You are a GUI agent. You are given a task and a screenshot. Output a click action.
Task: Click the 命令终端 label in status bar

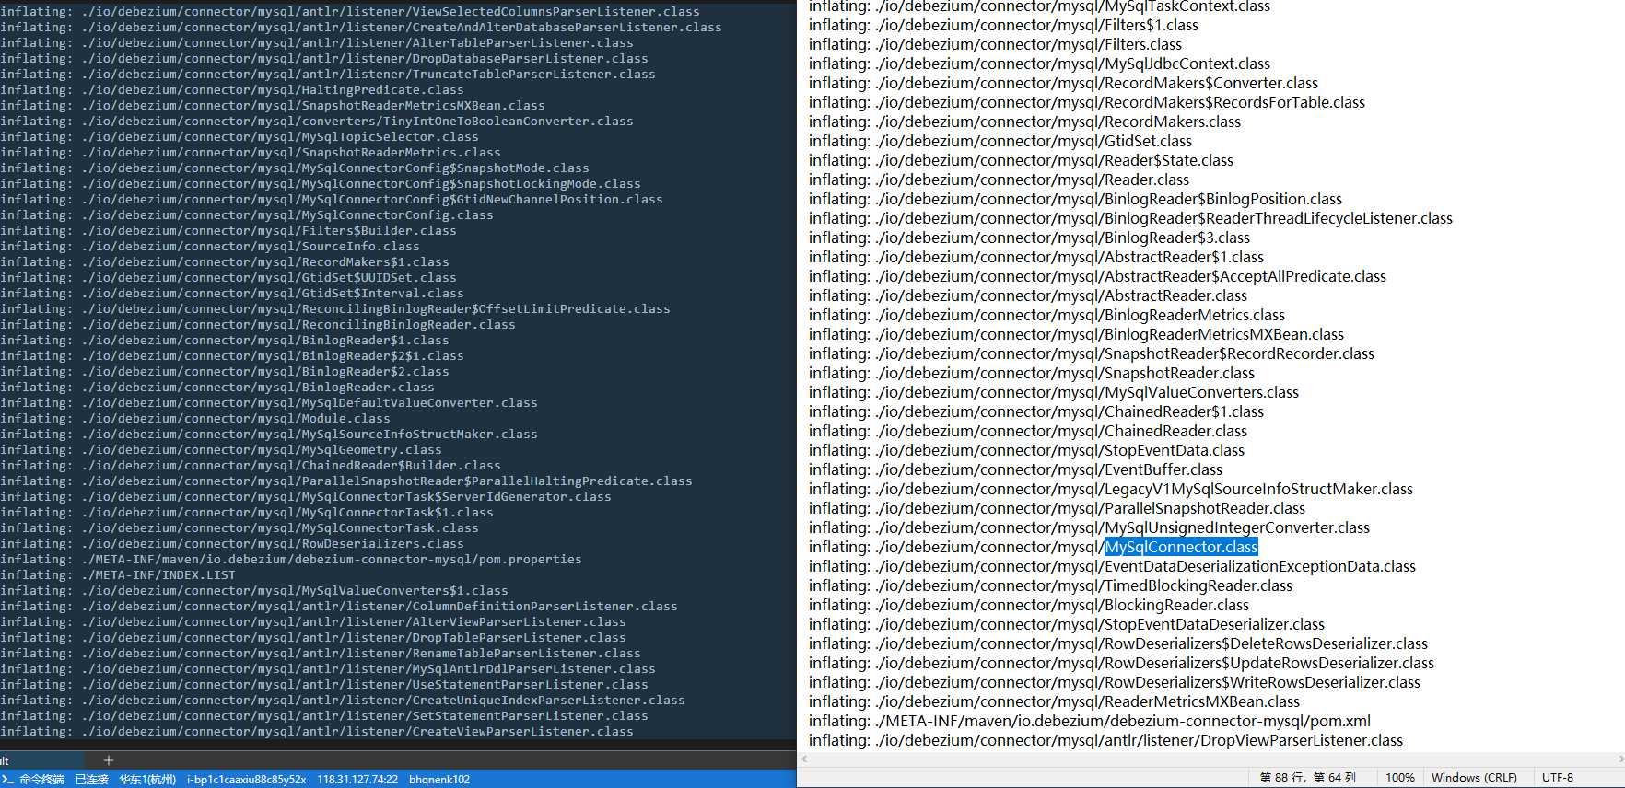[x=42, y=780]
